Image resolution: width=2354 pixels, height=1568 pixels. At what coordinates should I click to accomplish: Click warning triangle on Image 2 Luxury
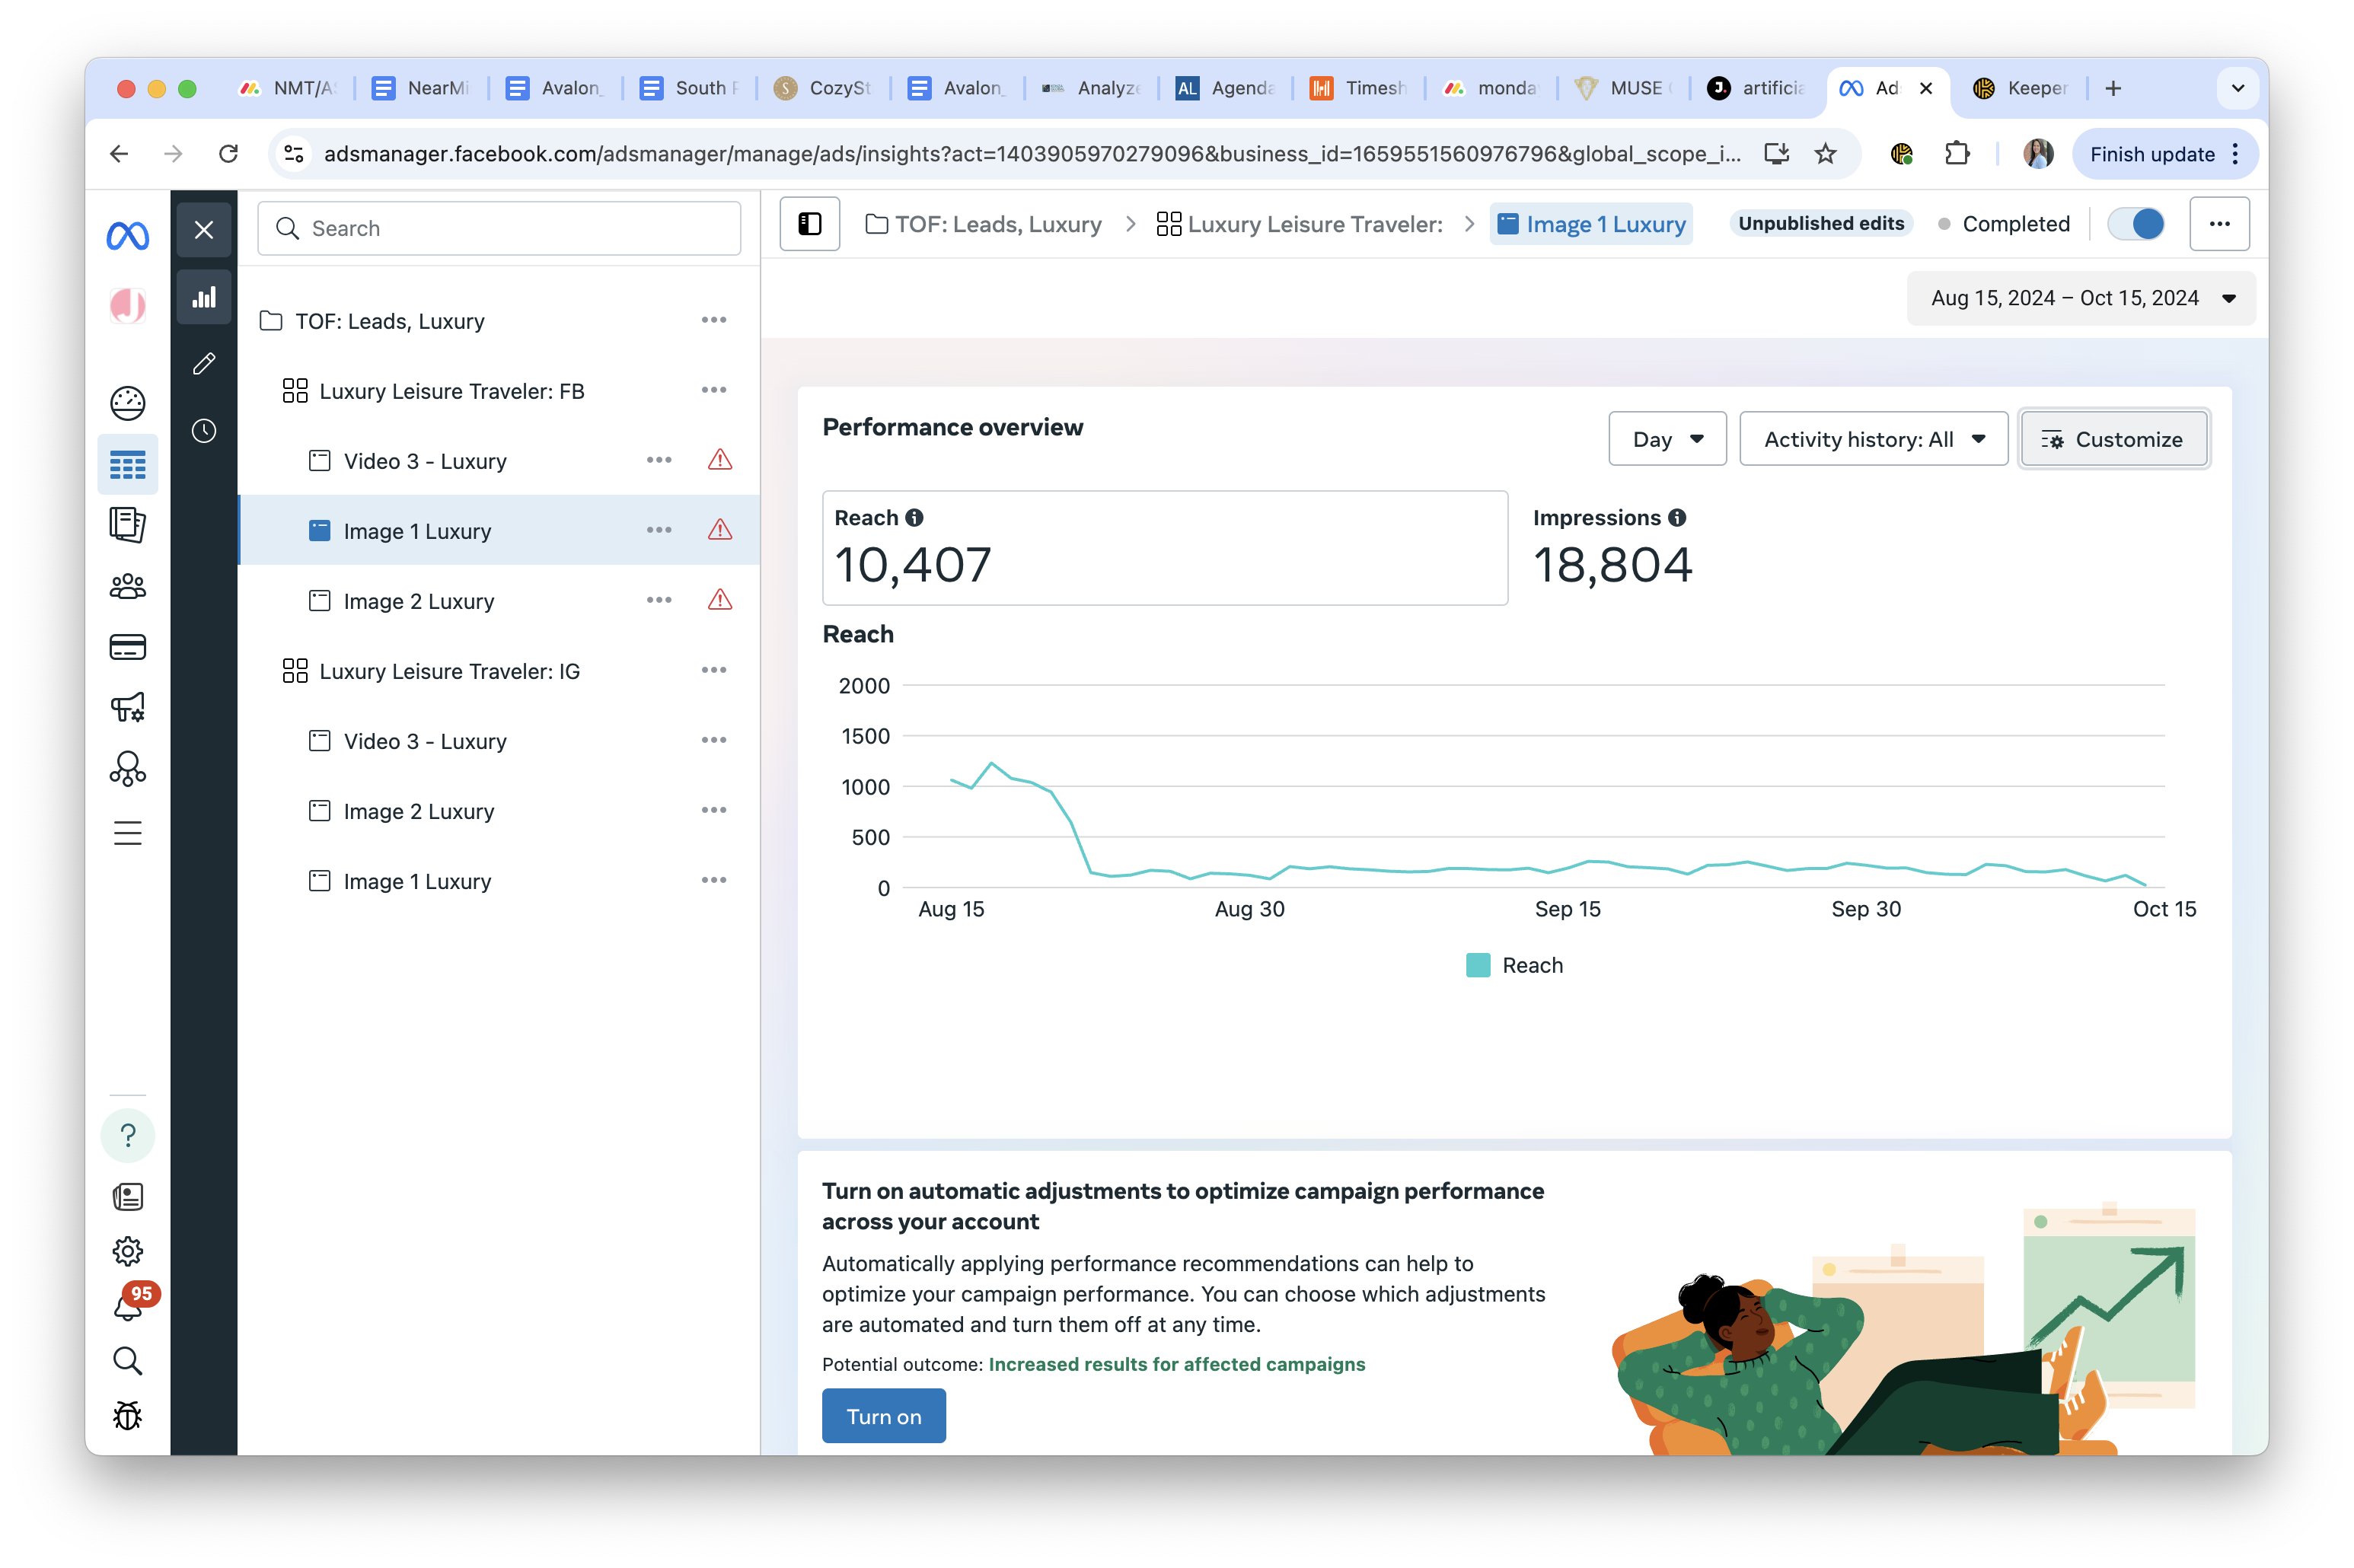pyautogui.click(x=720, y=600)
